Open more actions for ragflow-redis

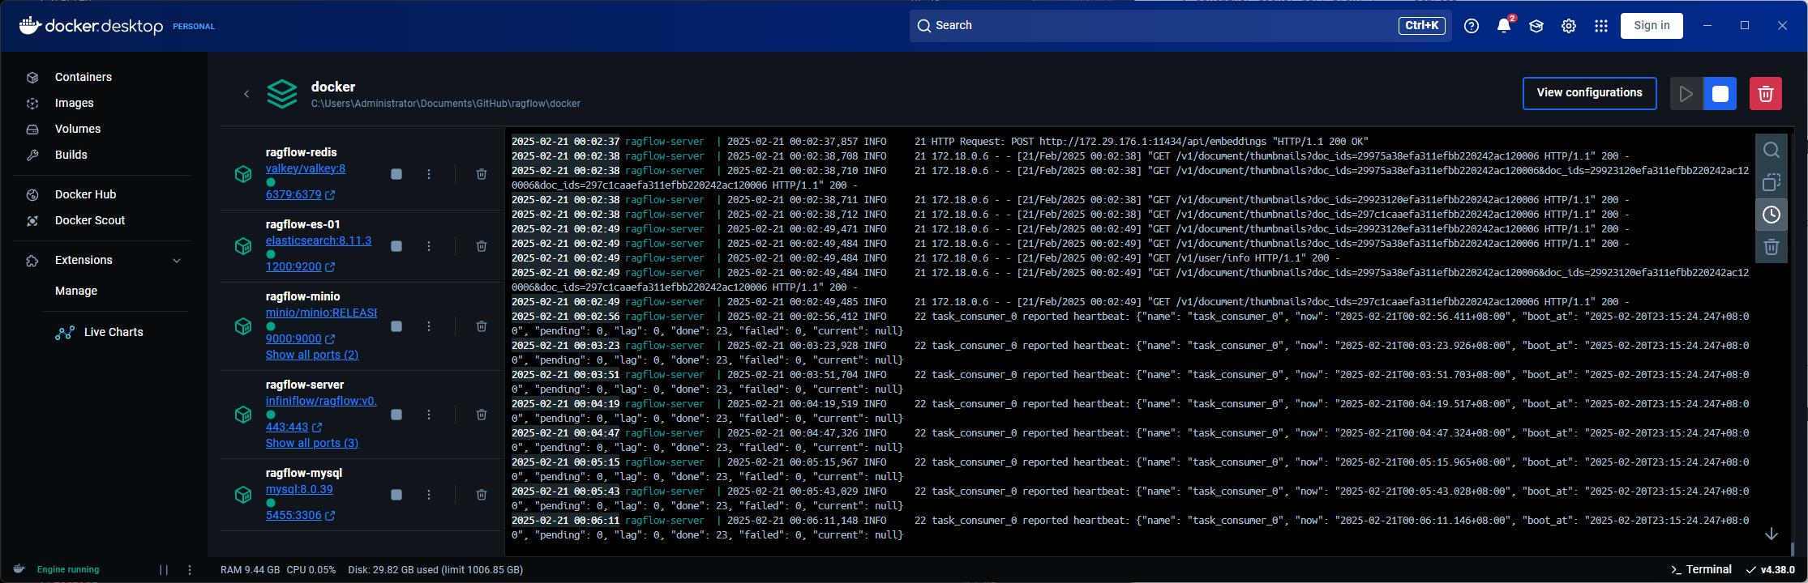[x=429, y=174]
